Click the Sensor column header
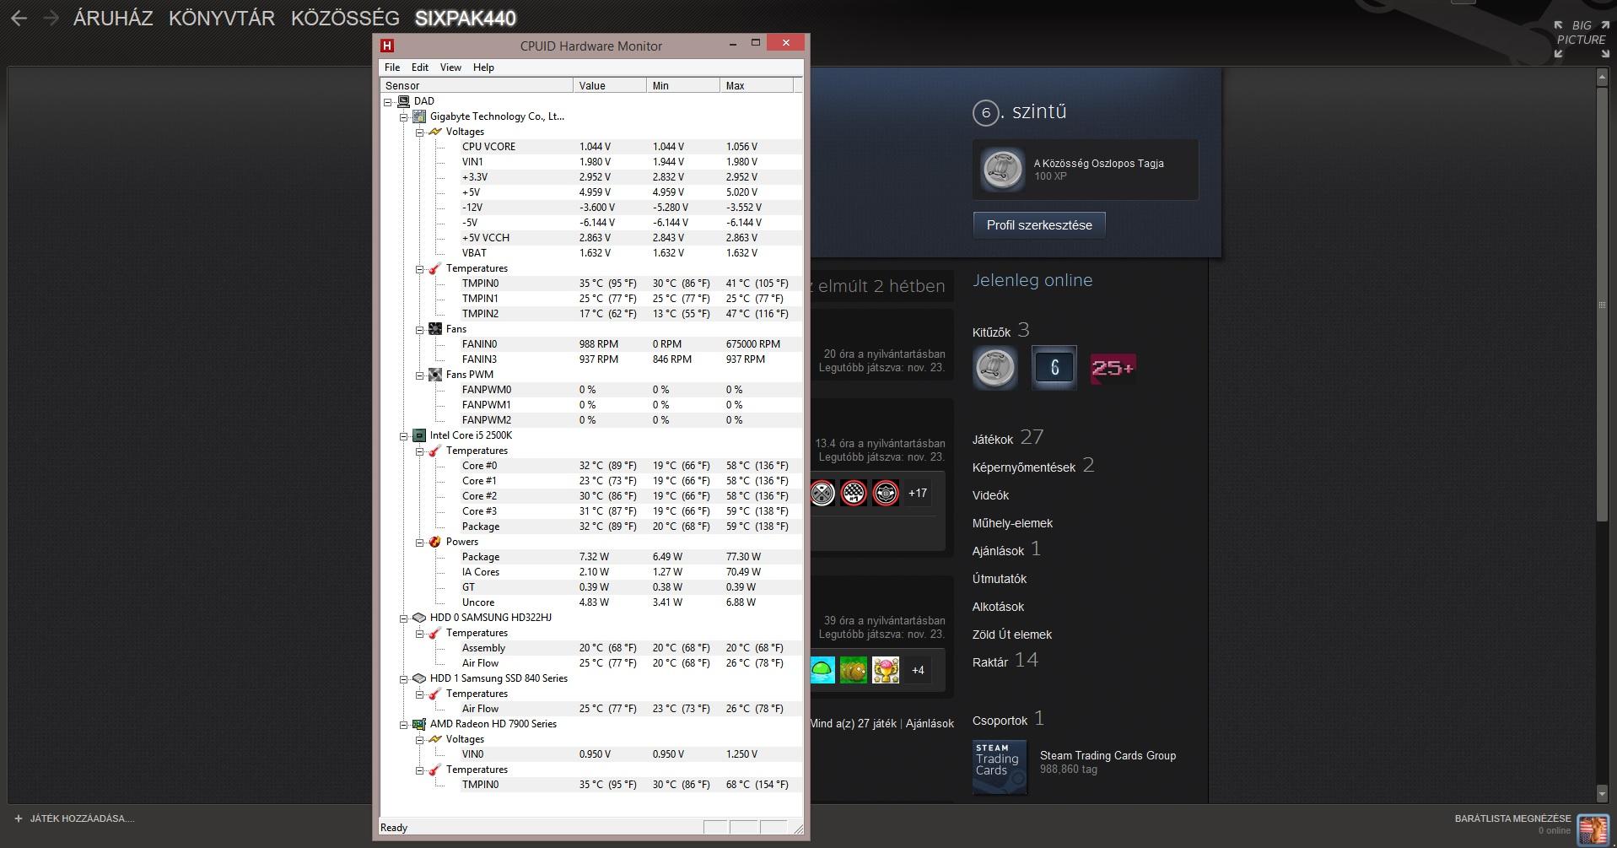 tap(477, 85)
